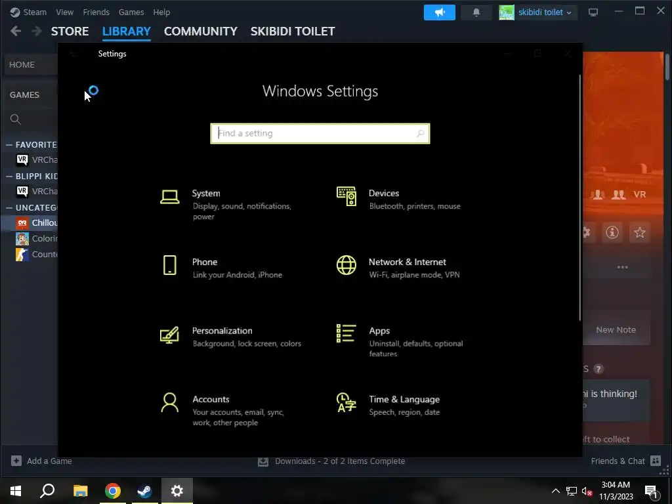Click the Steam window scrollbar
Viewport: 672px width, 504px height.
pos(667,66)
